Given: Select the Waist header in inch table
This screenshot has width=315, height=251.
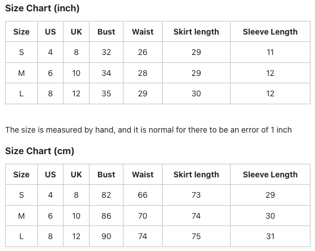Looking at the screenshot, I should coord(143,32).
